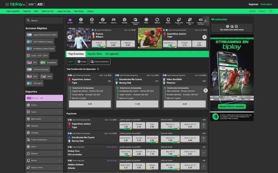Viewport: 278px width, 173px height.
Task: Open the Francia vs Bélgica player thumbnail
Action: (x=79, y=38)
